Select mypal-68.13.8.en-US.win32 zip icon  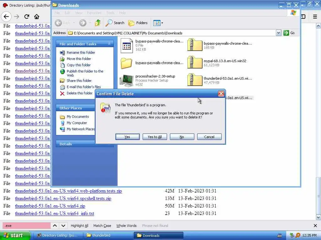[x=195, y=62]
